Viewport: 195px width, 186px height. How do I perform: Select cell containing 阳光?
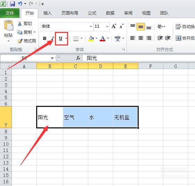tap(50, 117)
